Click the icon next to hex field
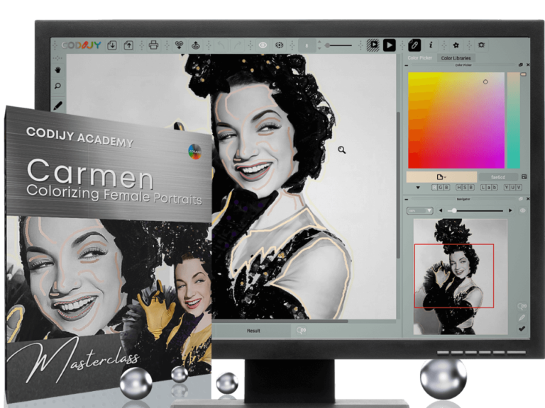This screenshot has width=545, height=408. pyautogui.click(x=524, y=177)
